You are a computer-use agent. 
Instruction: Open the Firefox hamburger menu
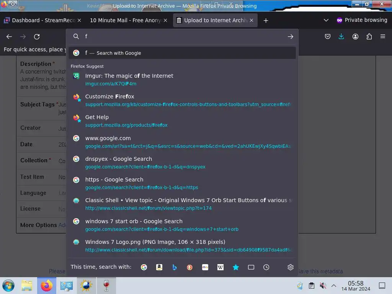click(383, 36)
